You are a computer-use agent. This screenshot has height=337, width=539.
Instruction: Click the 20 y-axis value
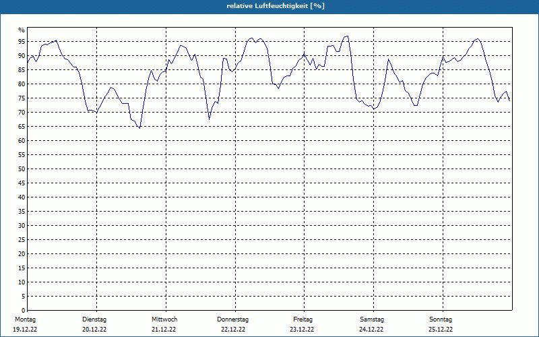[22, 254]
